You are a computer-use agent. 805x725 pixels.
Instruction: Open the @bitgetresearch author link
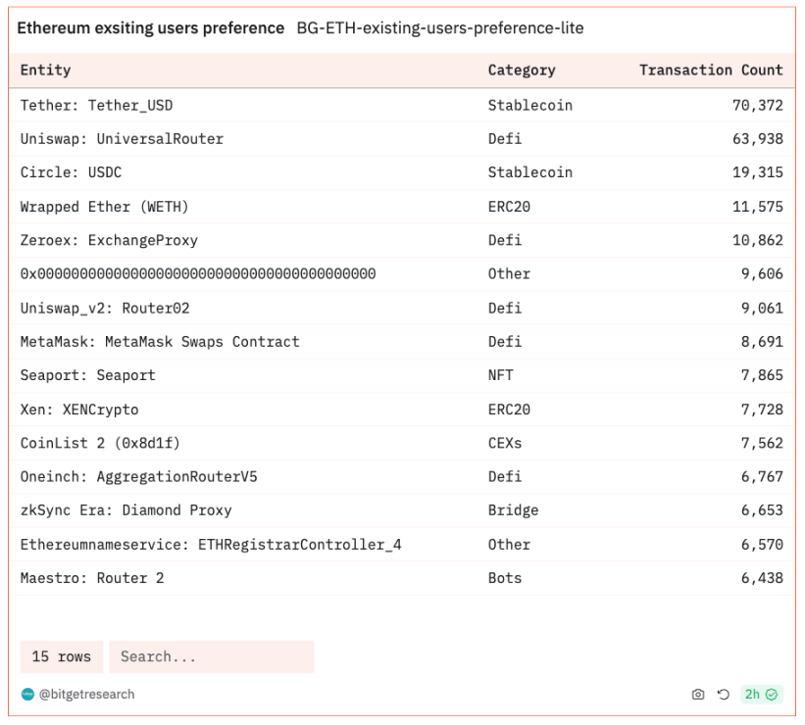[86, 695]
